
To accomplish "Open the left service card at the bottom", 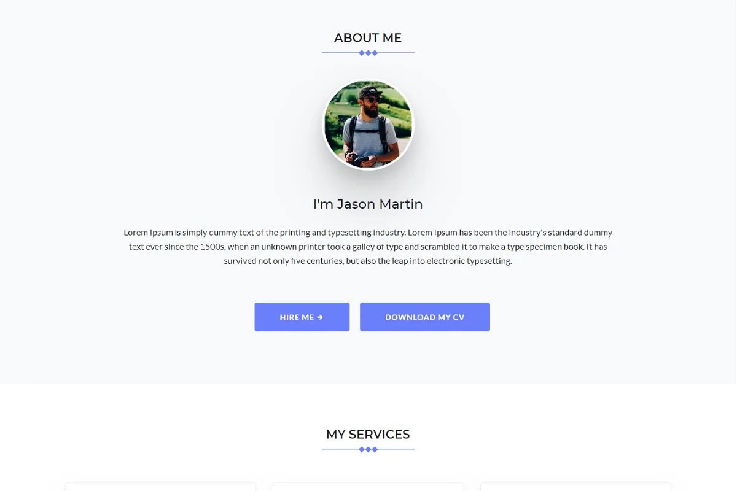I will (x=160, y=487).
